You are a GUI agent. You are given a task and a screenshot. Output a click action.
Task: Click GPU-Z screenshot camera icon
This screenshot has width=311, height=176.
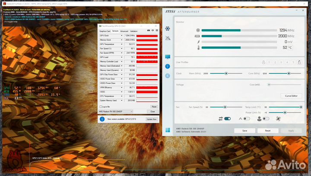[149, 30]
